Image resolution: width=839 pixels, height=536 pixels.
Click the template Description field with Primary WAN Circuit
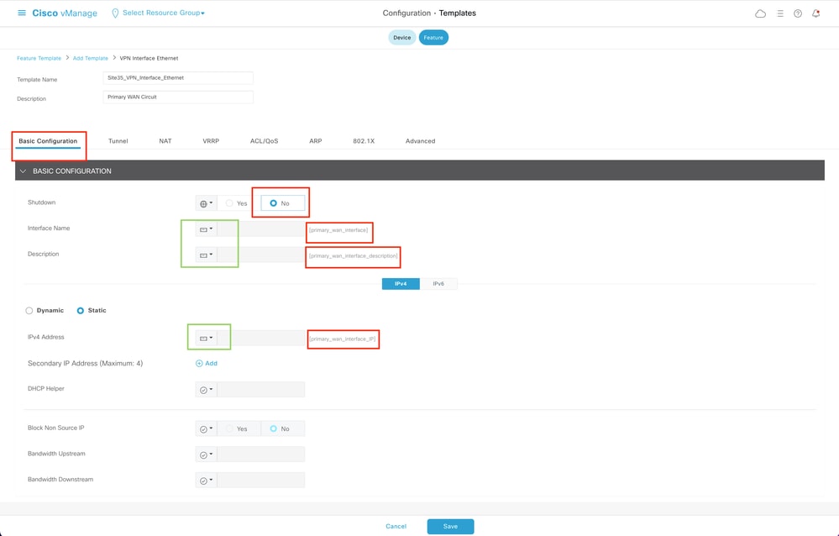(x=178, y=97)
